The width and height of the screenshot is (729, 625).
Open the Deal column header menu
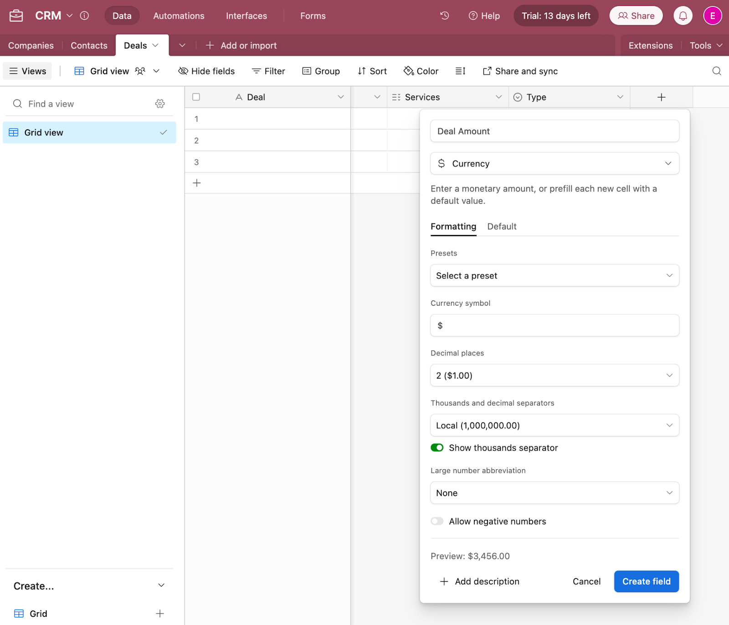coord(341,97)
